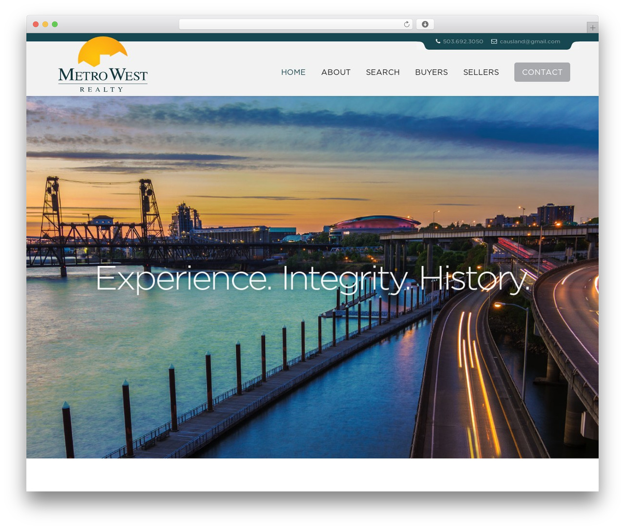Minimize the window with the yellow button
Image resolution: width=625 pixels, height=529 pixels.
(45, 24)
